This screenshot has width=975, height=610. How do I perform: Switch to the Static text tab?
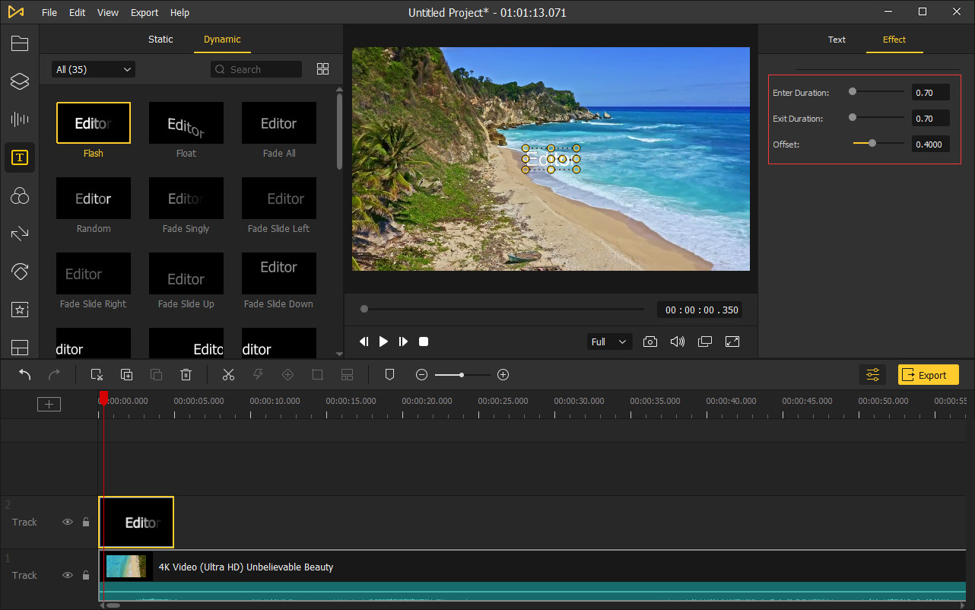(x=160, y=40)
